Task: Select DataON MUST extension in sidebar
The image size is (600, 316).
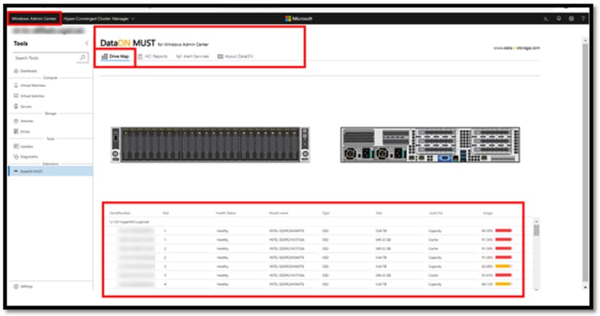Action: coord(51,171)
